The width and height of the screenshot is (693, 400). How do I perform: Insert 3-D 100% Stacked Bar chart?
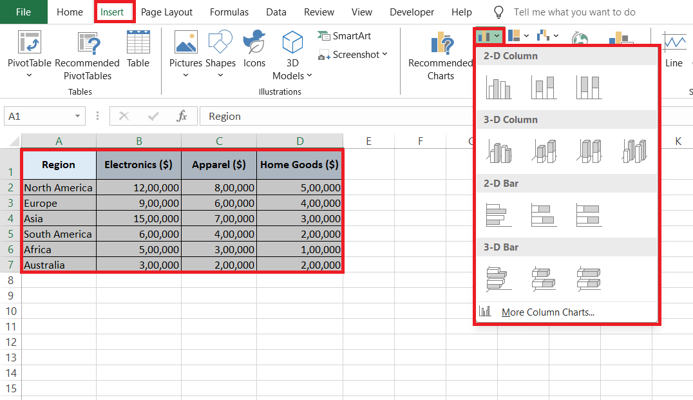(x=589, y=279)
